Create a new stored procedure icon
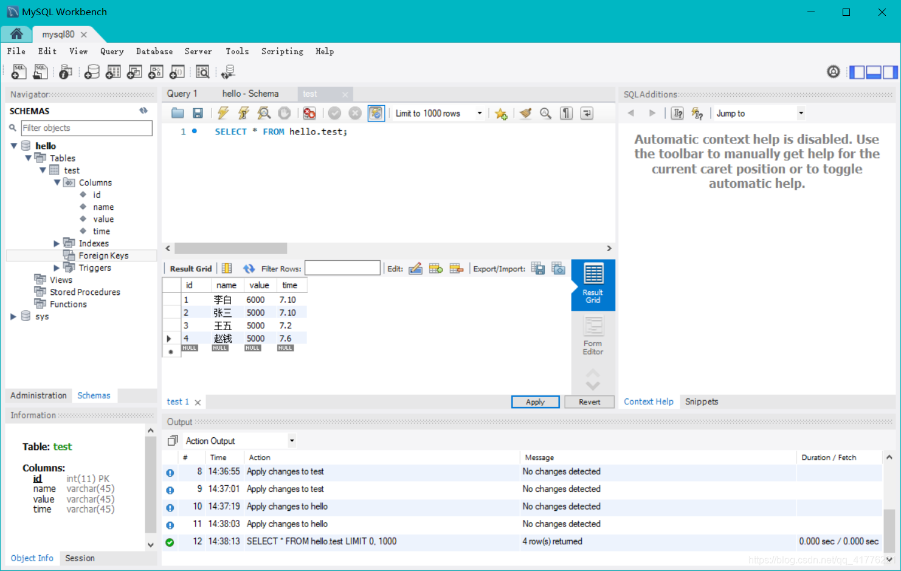This screenshot has height=571, width=901. pos(156,72)
